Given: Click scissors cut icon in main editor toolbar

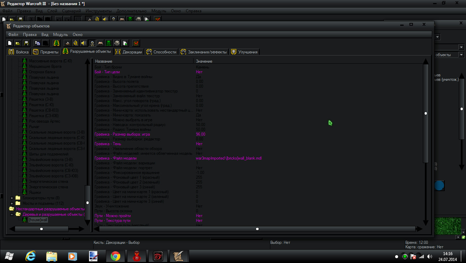Looking at the screenshot, I should (31, 19).
